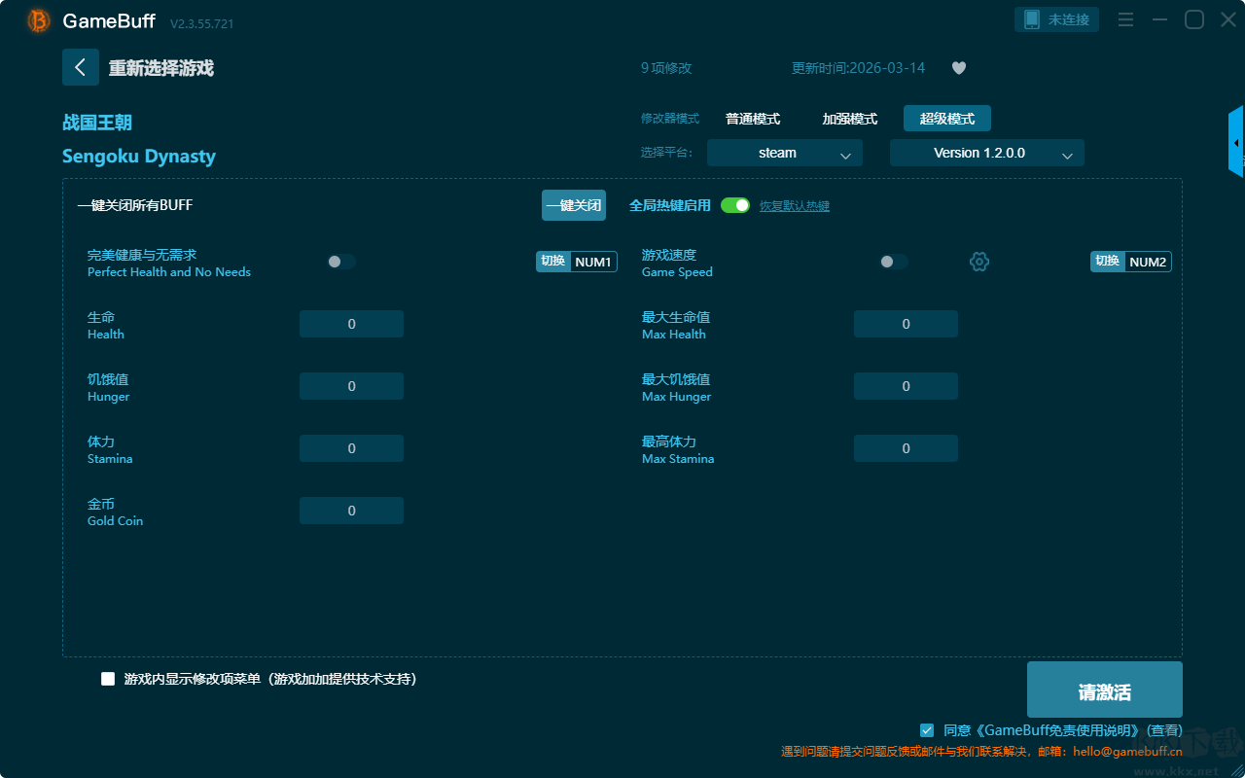Image resolution: width=1245 pixels, height=778 pixels.
Task: Click the Max Health value field
Action: (x=906, y=324)
